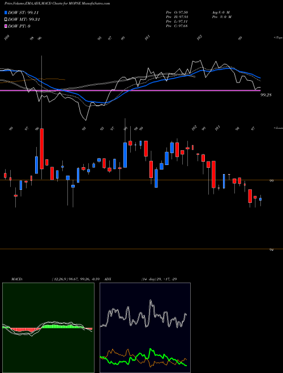Click the 'Pre H: 97.91' value
Screen dimensions: 283x373
pos(177,16)
